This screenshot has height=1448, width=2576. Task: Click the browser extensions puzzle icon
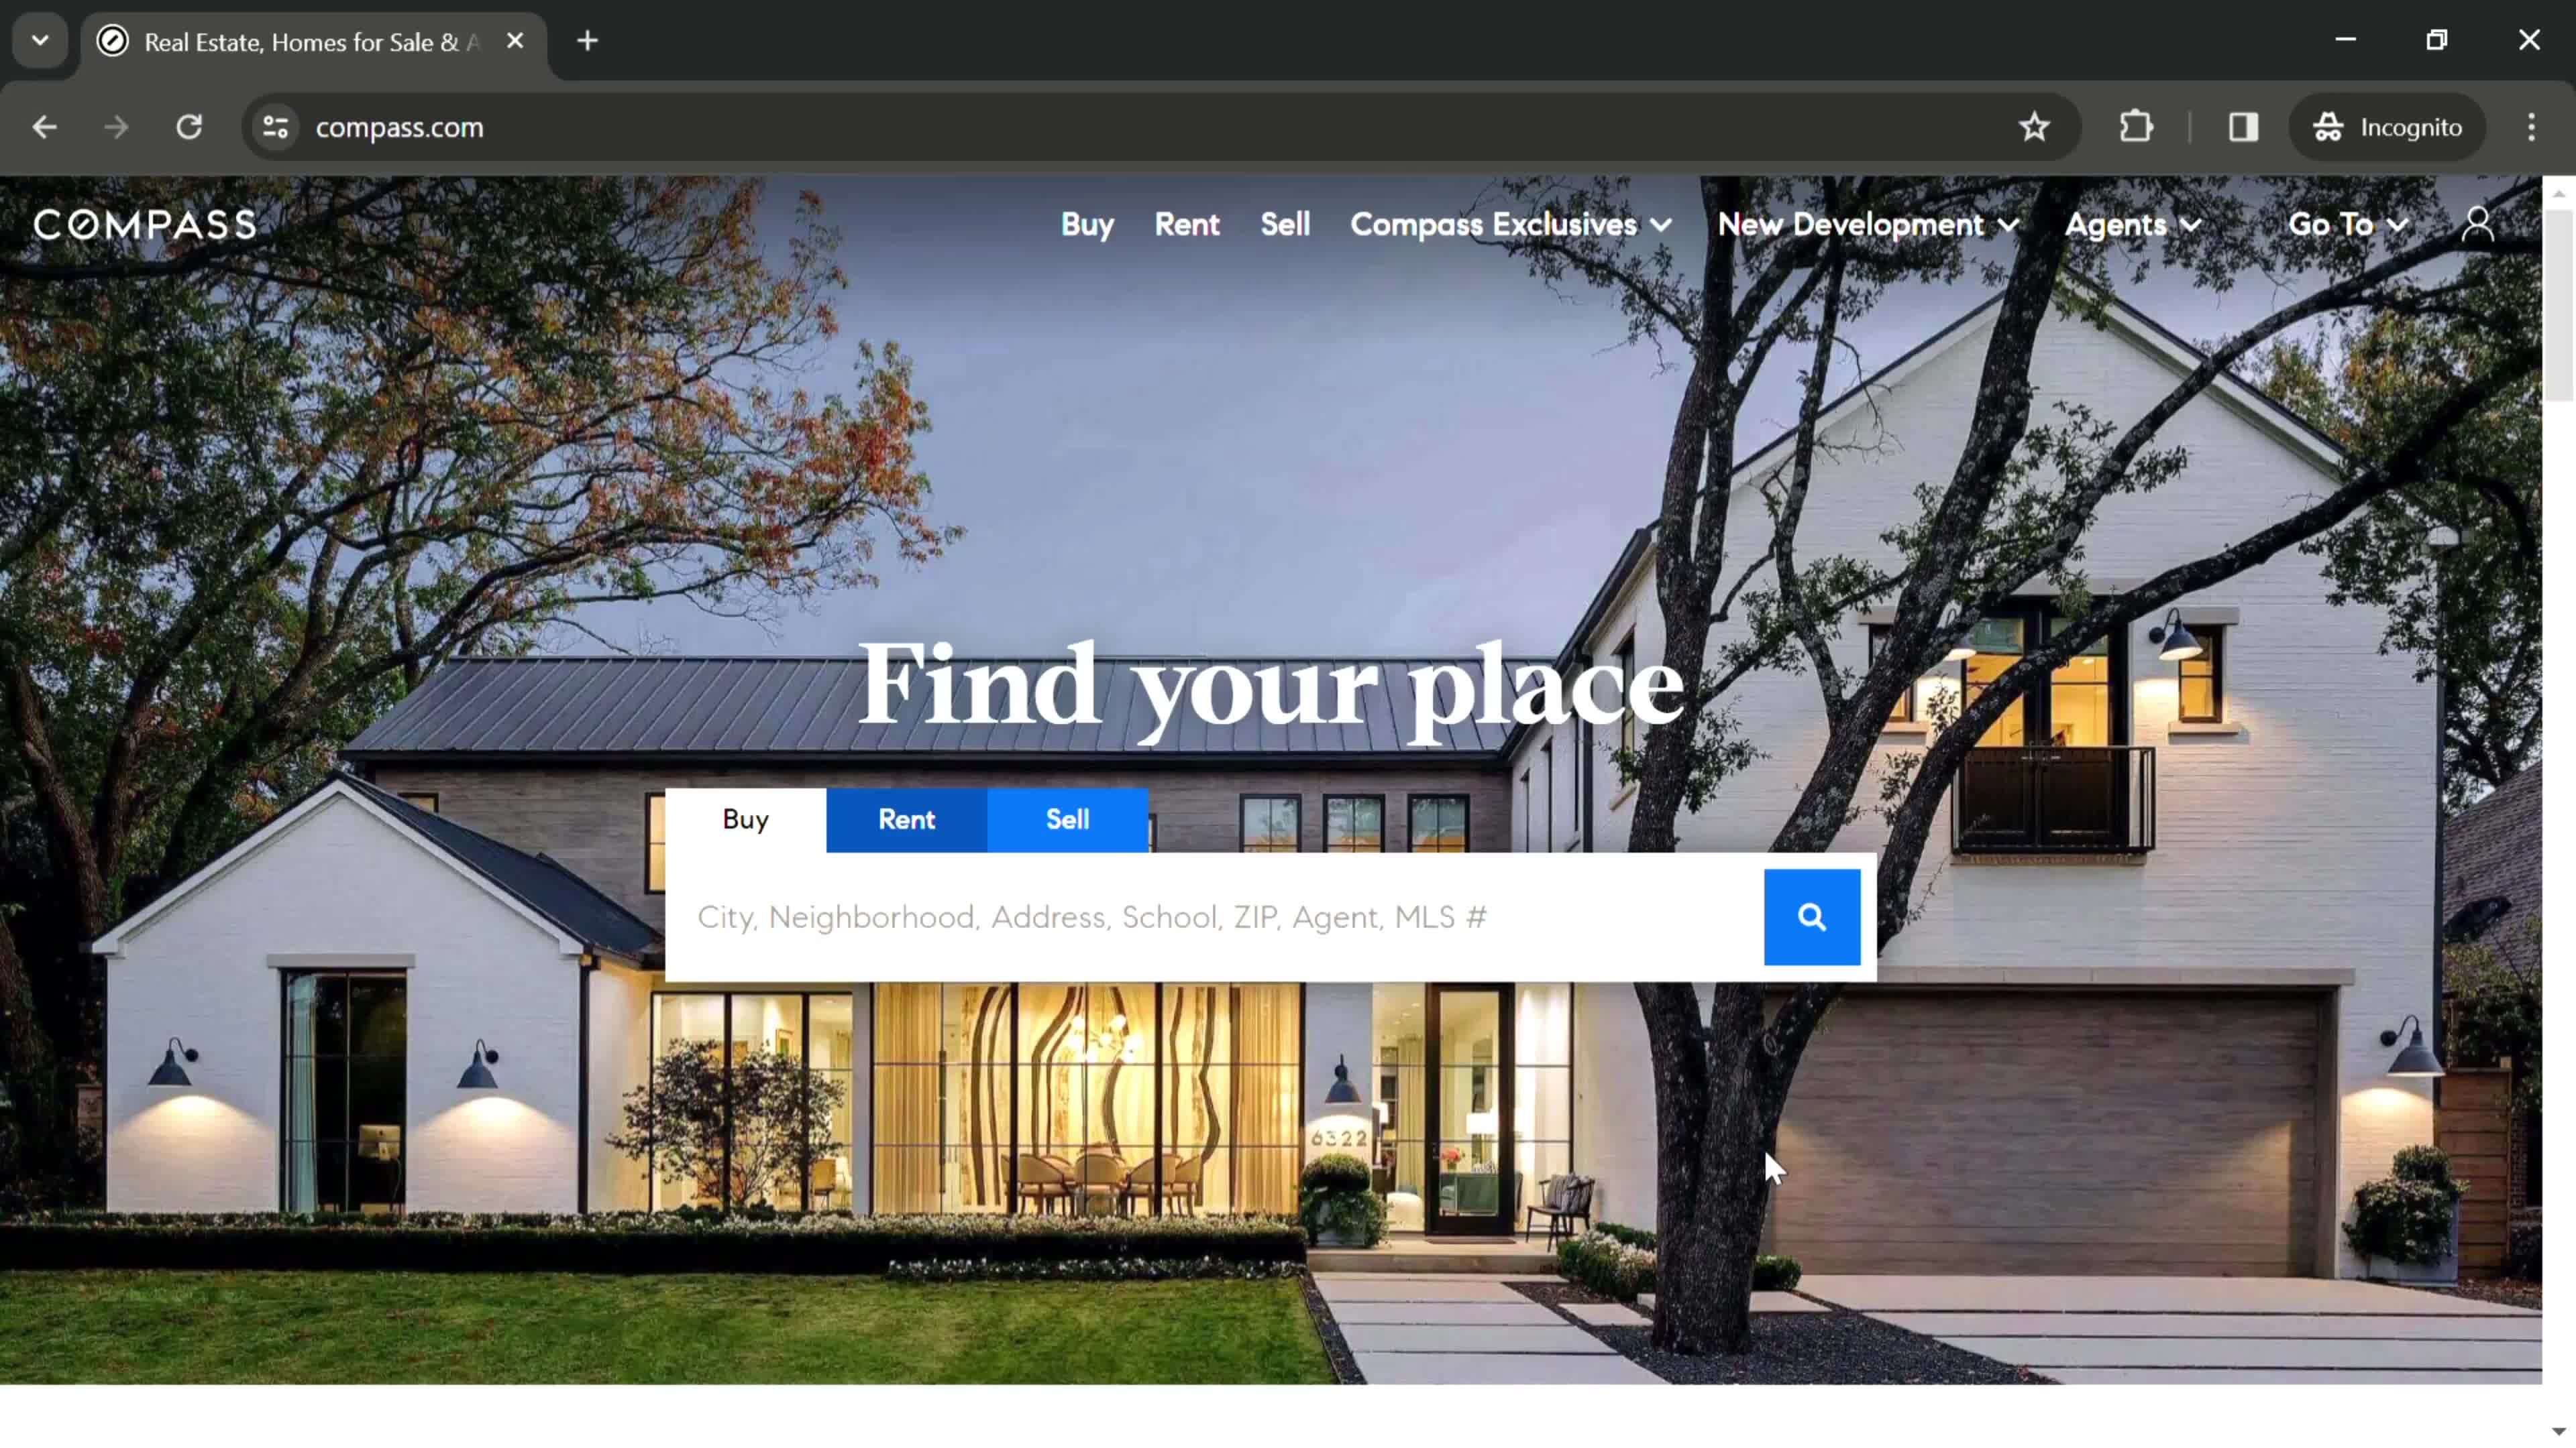(x=2135, y=125)
